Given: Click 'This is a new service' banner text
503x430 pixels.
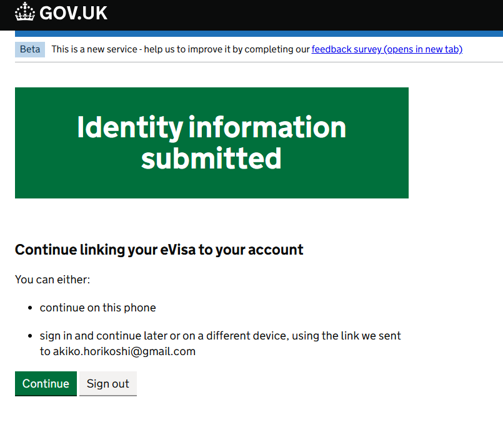Looking at the screenshot, I should tap(94, 49).
